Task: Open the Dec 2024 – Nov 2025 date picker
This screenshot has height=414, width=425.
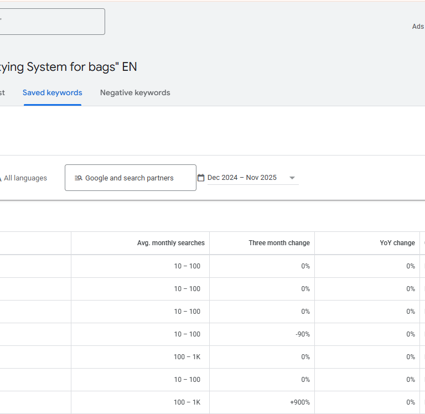Action: (x=242, y=178)
